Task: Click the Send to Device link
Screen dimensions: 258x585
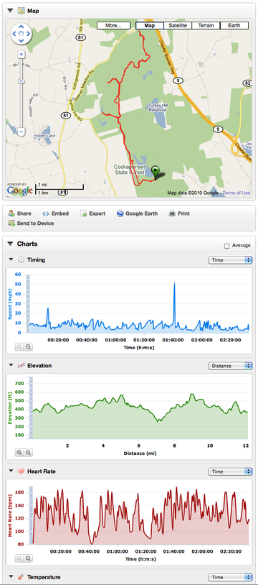Action: [35, 224]
